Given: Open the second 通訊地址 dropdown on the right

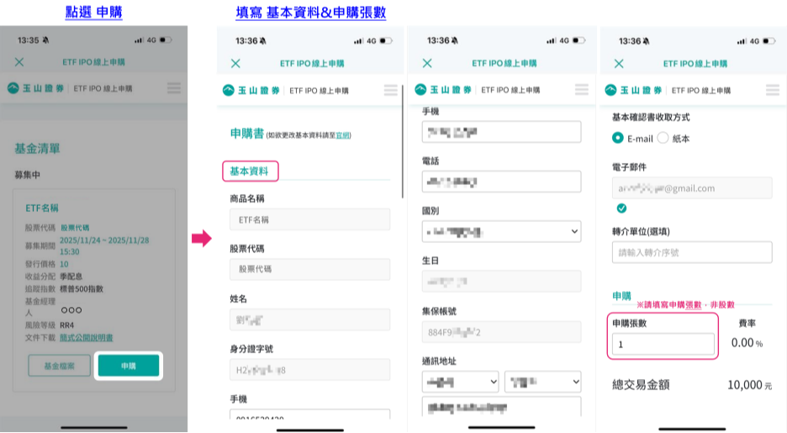Looking at the screenshot, I should tap(542, 383).
